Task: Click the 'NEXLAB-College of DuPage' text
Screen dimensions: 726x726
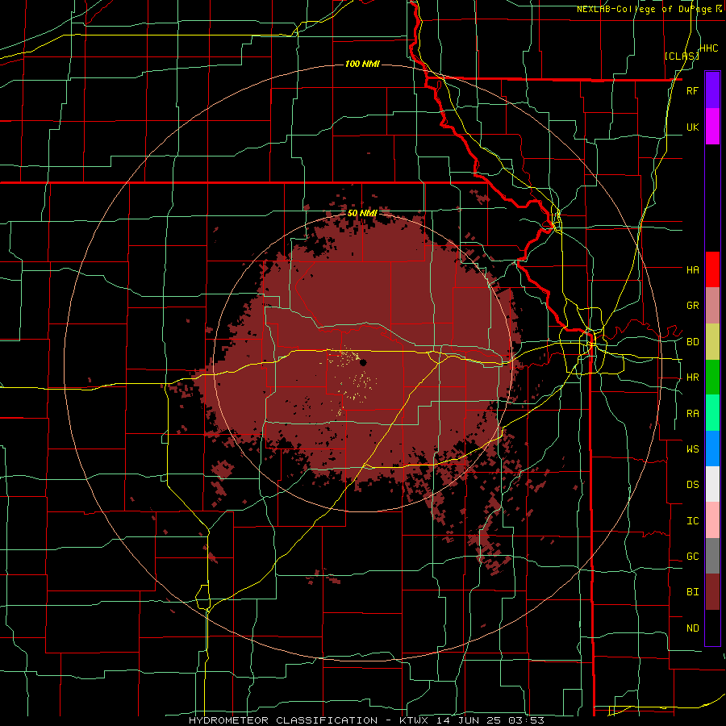Action: pos(644,9)
